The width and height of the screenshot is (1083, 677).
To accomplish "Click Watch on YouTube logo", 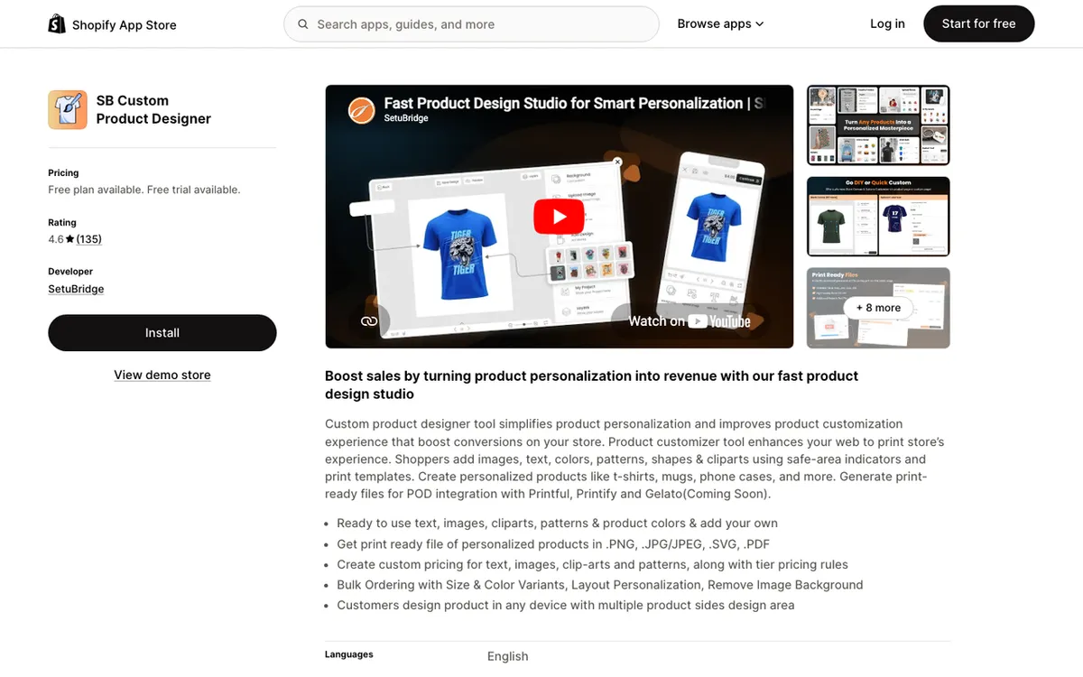I will pyautogui.click(x=690, y=320).
